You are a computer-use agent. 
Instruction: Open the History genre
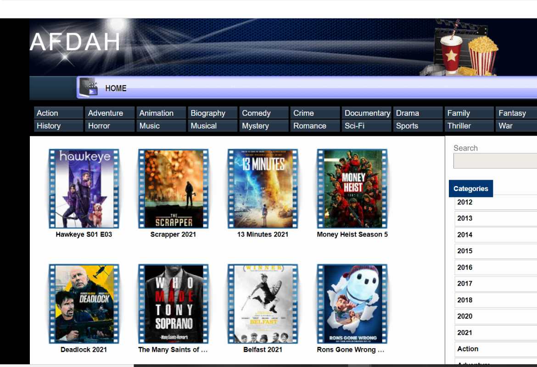tap(59, 125)
